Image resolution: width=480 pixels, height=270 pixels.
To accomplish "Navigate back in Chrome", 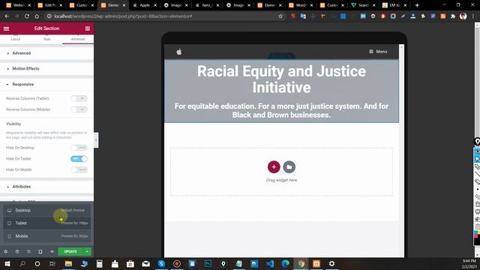I will coord(7,16).
